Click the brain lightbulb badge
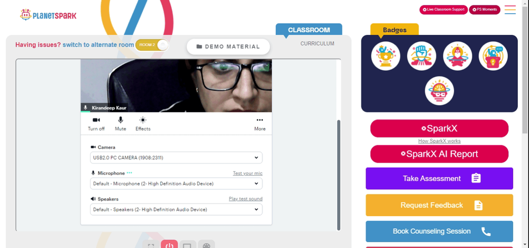 (439, 90)
